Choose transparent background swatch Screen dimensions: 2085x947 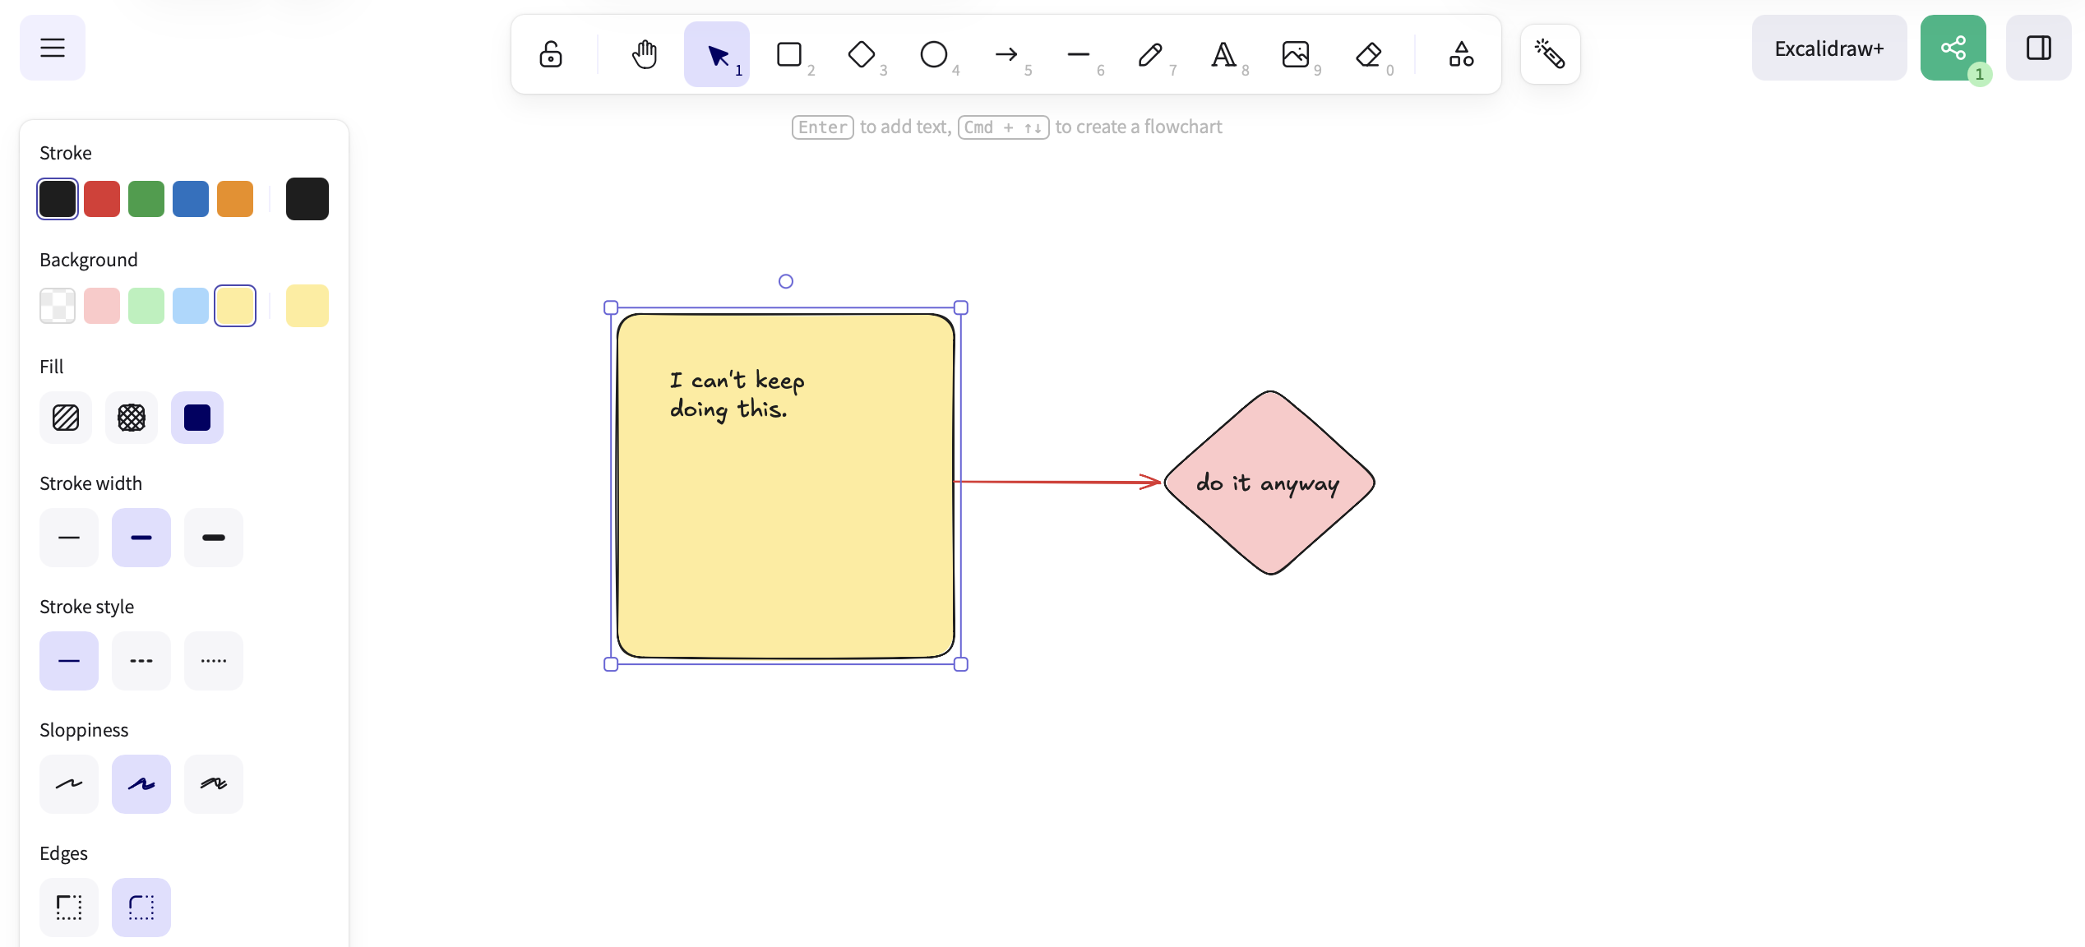point(58,306)
